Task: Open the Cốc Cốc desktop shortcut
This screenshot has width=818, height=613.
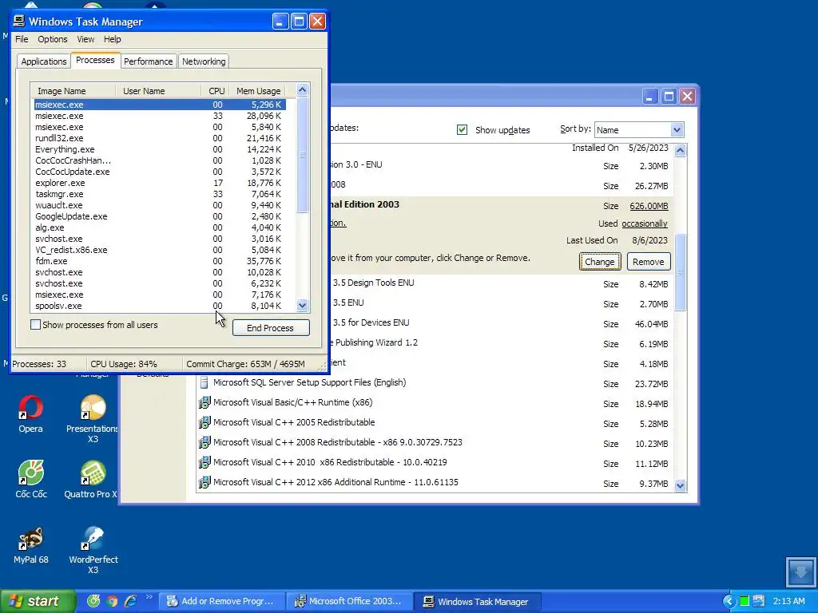Action: coord(31,480)
